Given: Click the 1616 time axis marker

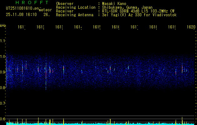Looking at the screenshot, I should pyautogui.click(x=116, y=27).
